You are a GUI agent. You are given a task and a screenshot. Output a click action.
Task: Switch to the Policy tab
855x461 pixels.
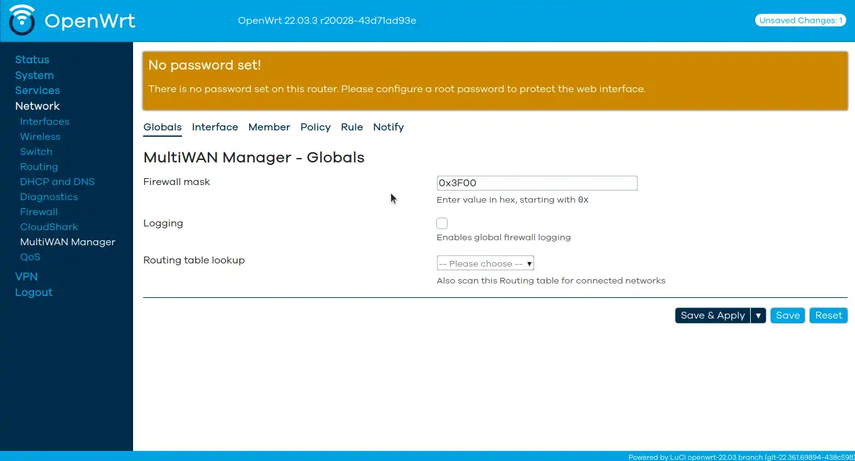pyautogui.click(x=315, y=127)
